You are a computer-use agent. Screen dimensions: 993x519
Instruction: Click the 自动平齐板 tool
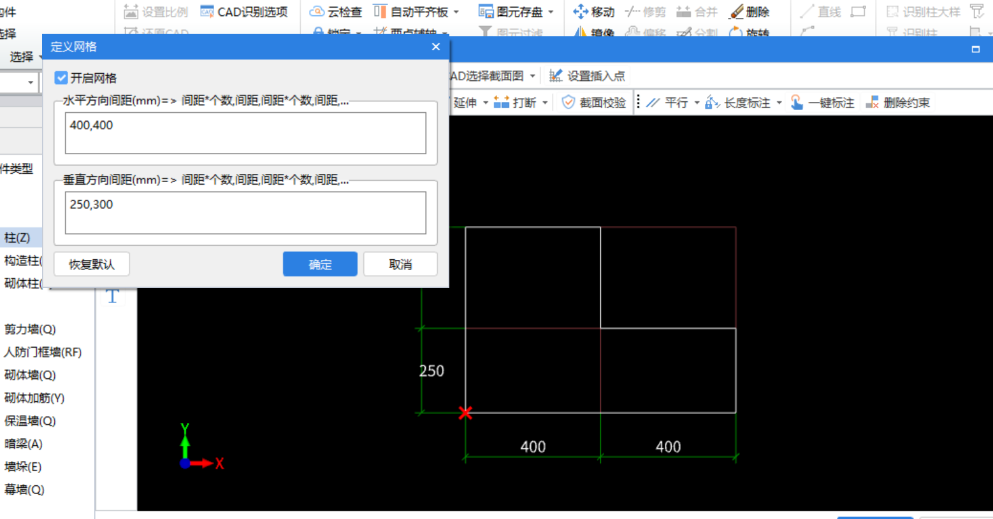click(412, 11)
